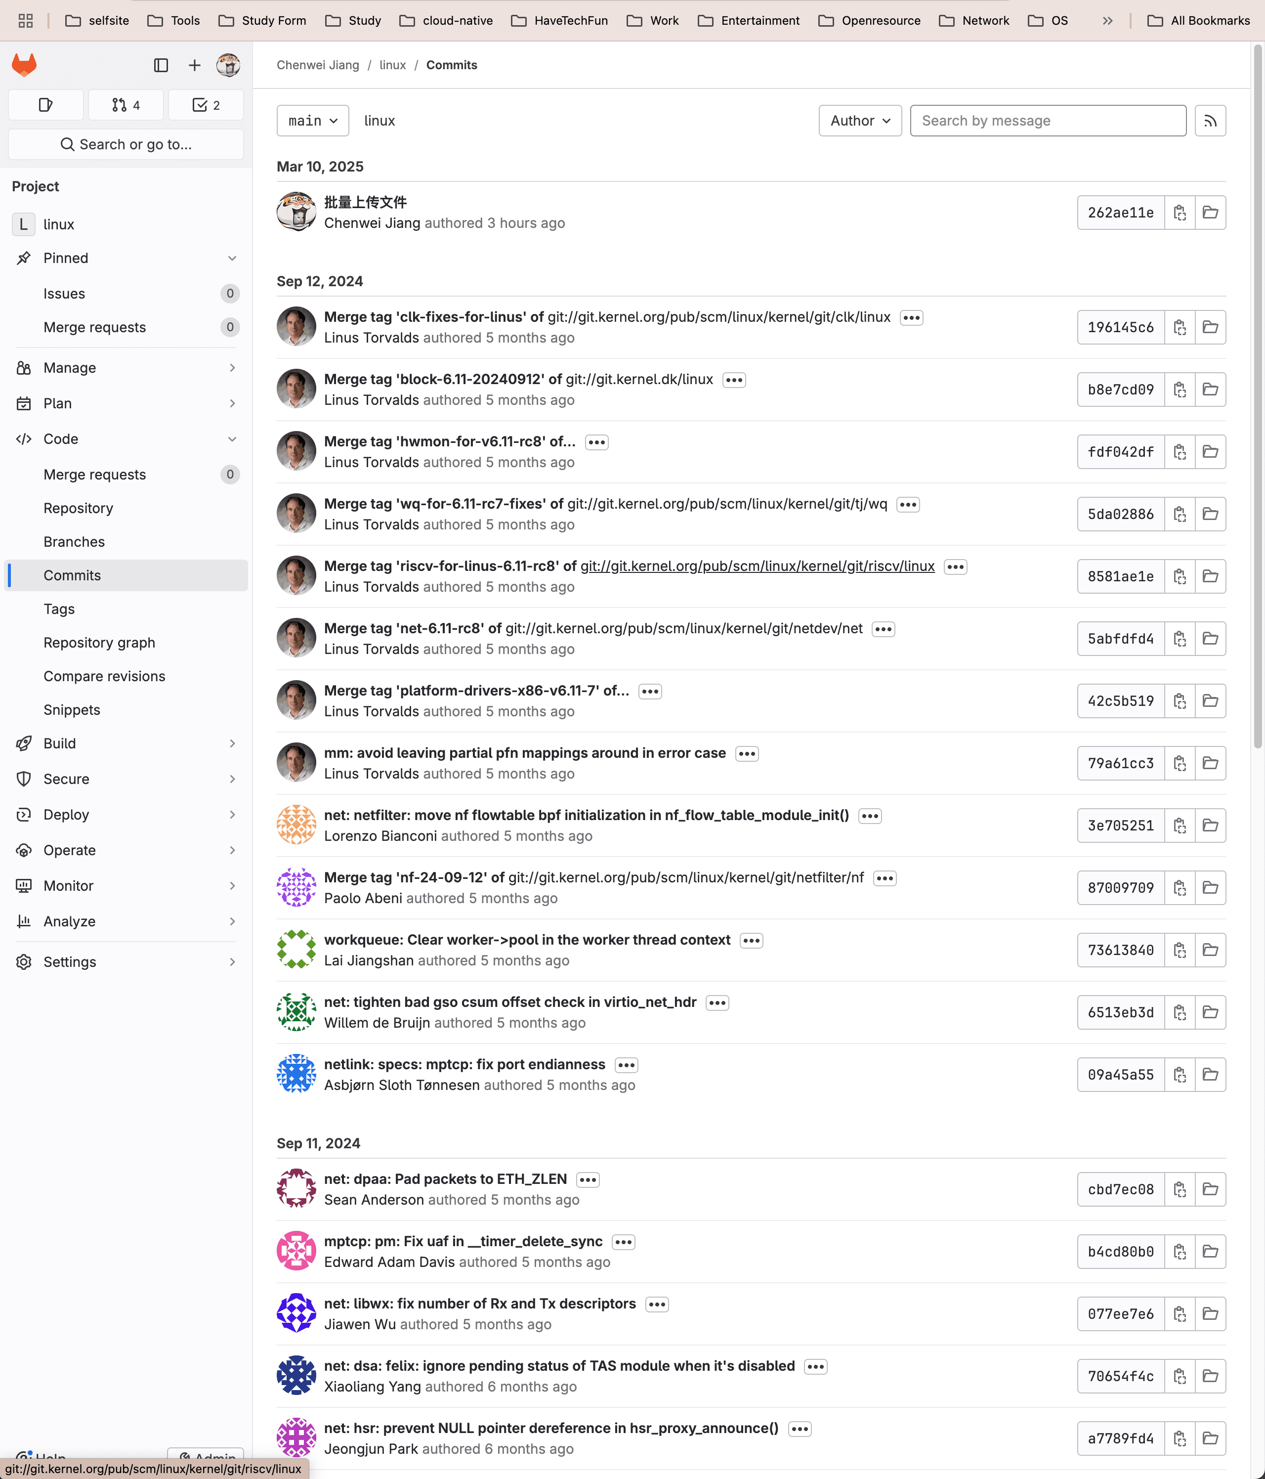The image size is (1265, 1479).
Task: Open the user avatar menu
Action: 228,65
